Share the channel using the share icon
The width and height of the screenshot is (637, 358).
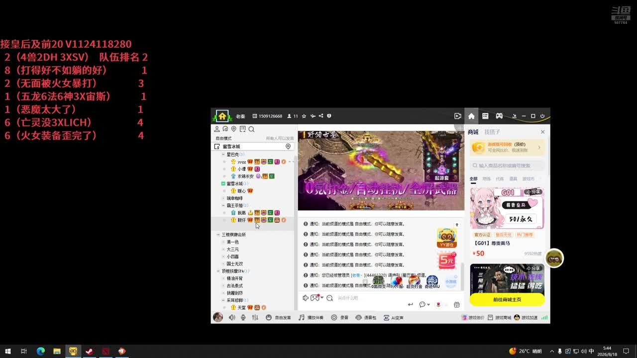pyautogui.click(x=321, y=116)
